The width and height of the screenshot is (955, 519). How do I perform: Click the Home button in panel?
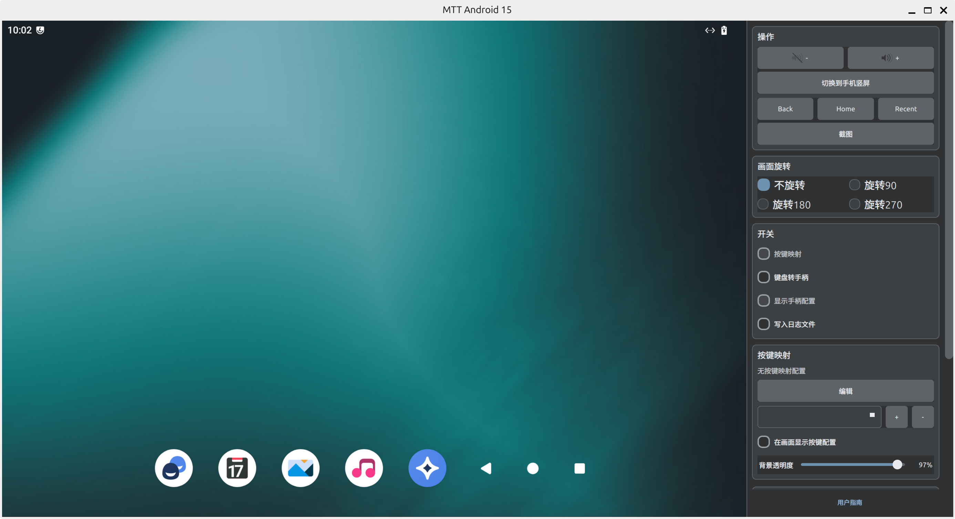845,109
